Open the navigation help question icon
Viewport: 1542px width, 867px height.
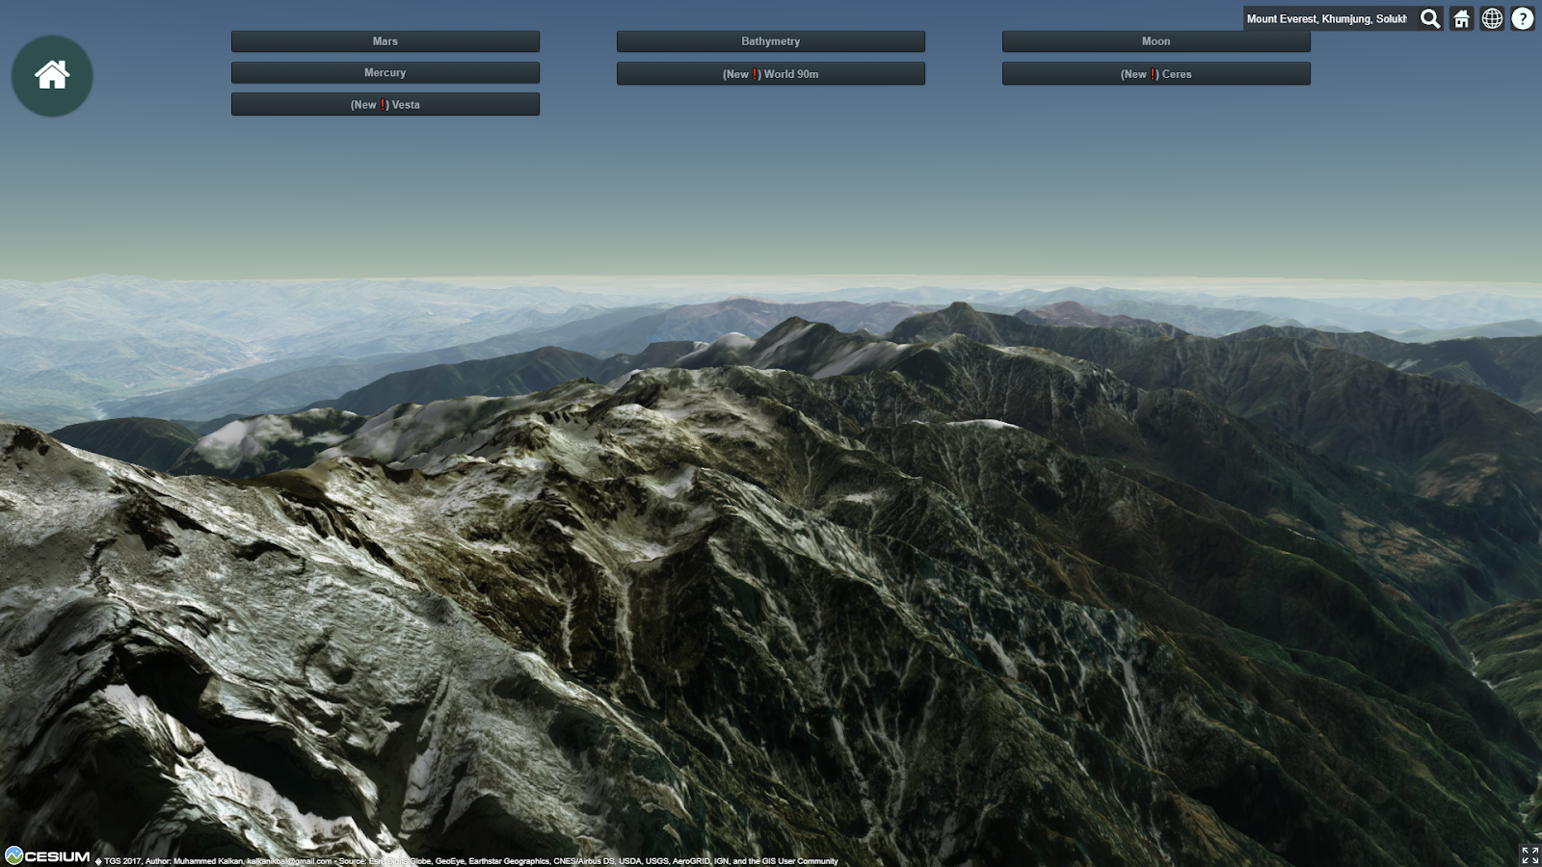click(x=1523, y=18)
